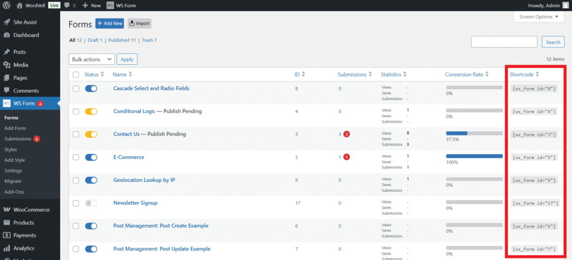Sort forms by the Shortcode column arrows
Image resolution: width=572 pixels, height=260 pixels.
pyautogui.click(x=537, y=74)
